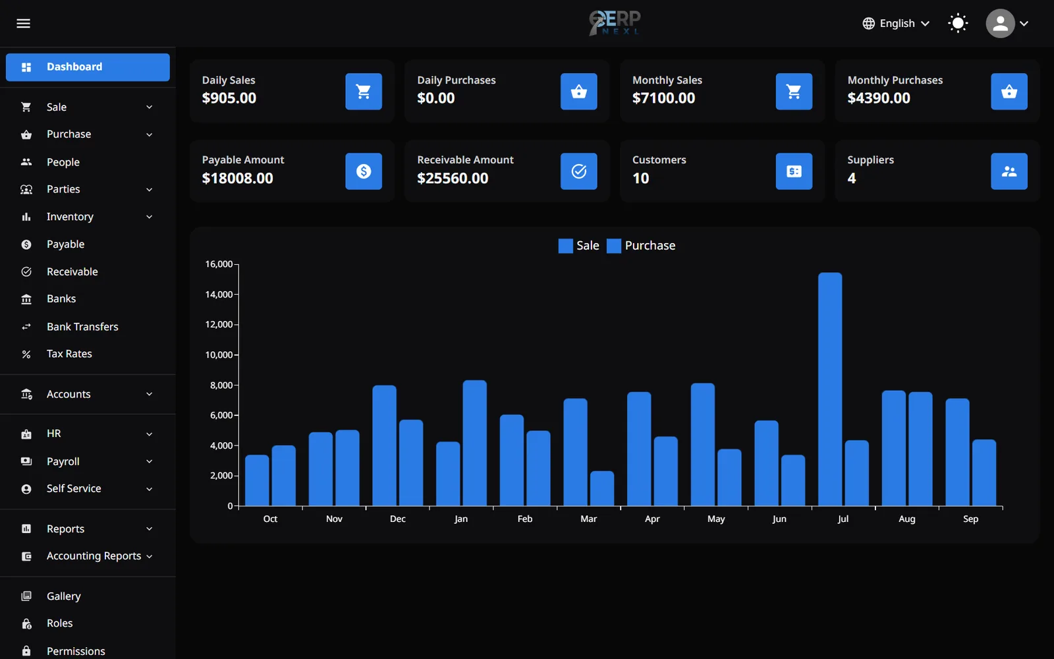Open the Receivable sidebar item
The height and width of the screenshot is (659, 1054).
(88, 272)
